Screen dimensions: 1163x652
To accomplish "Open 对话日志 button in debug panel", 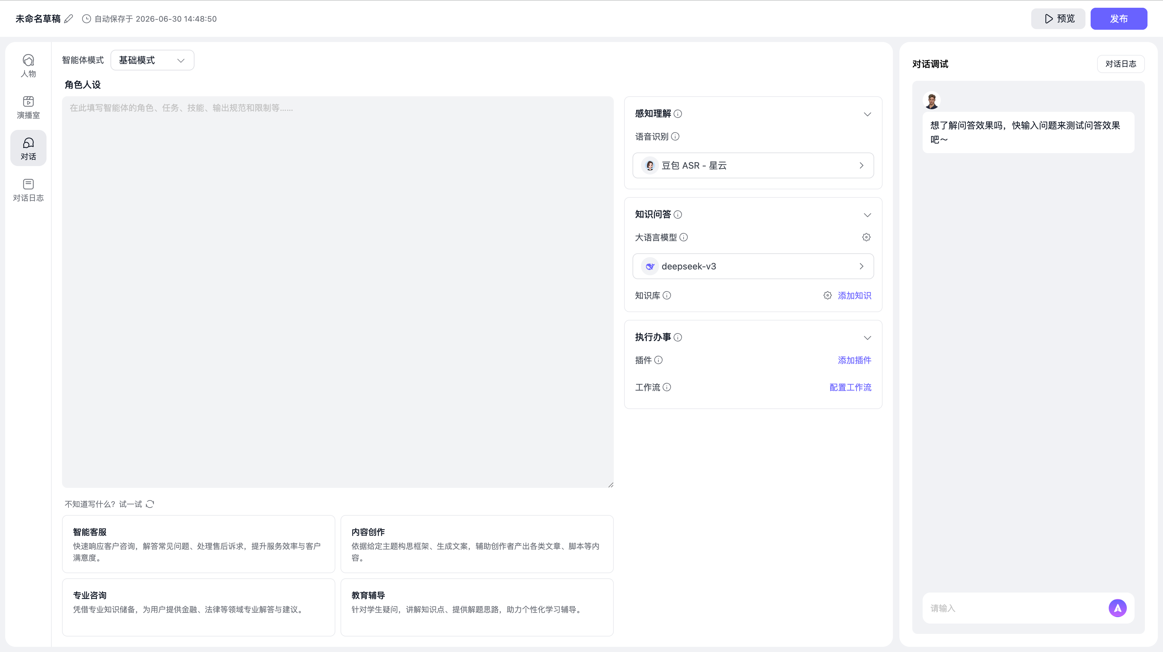I will click(x=1121, y=64).
